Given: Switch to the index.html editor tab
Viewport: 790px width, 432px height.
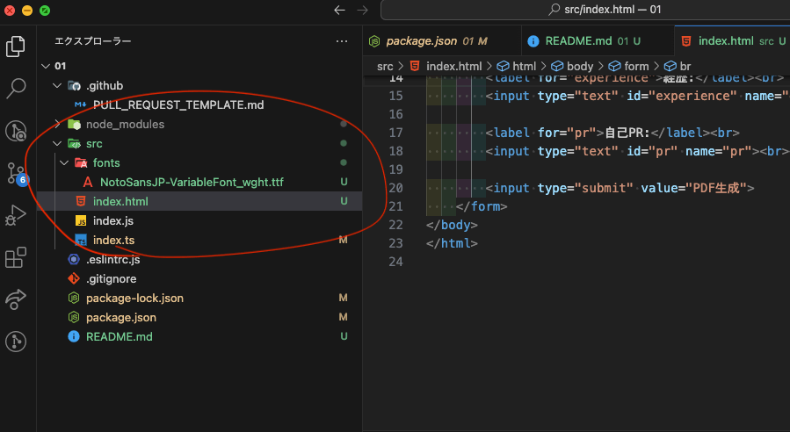Looking at the screenshot, I should [x=732, y=40].
